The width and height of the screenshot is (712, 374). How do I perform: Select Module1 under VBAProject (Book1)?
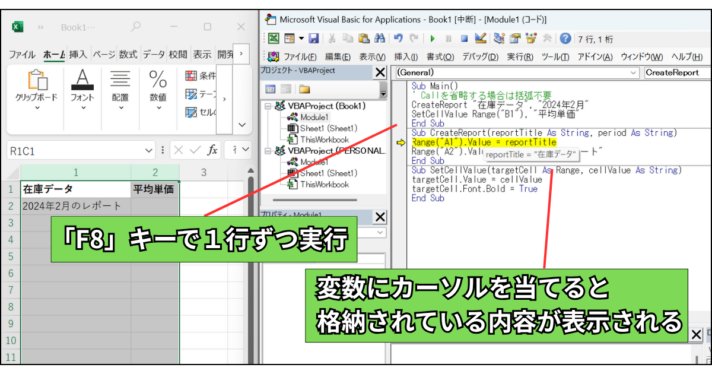coord(314,117)
